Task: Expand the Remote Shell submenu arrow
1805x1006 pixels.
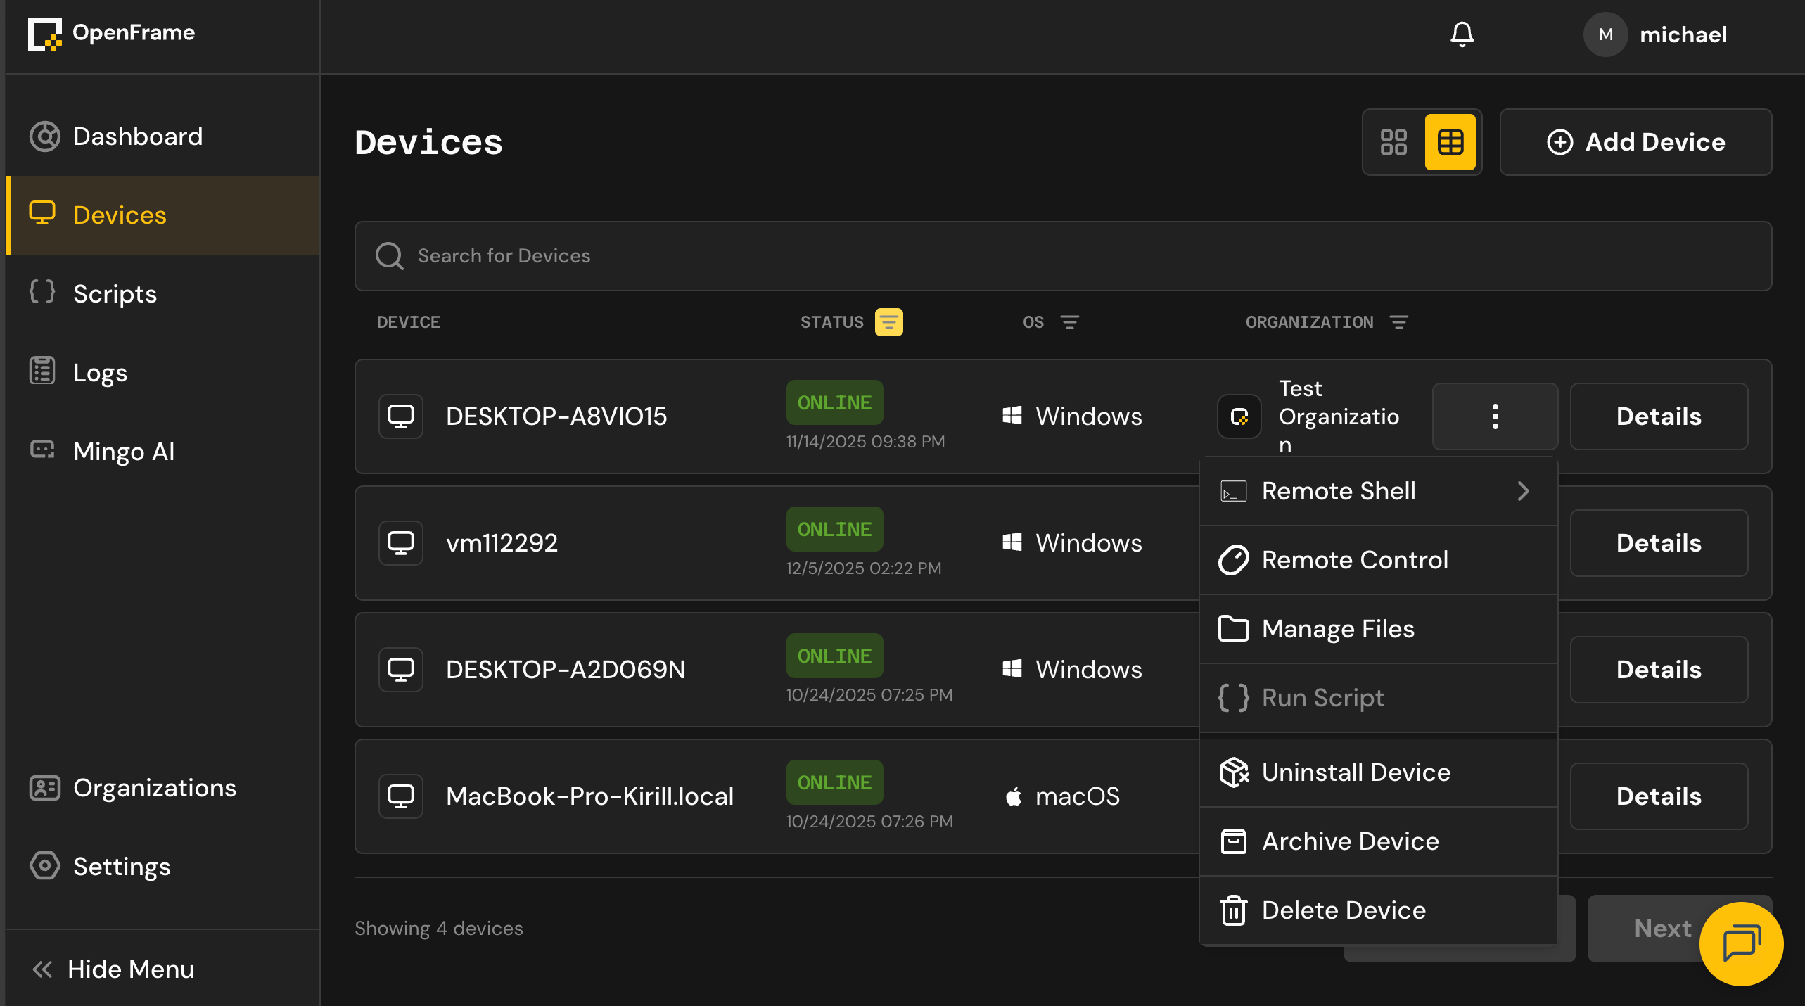Action: tap(1523, 491)
